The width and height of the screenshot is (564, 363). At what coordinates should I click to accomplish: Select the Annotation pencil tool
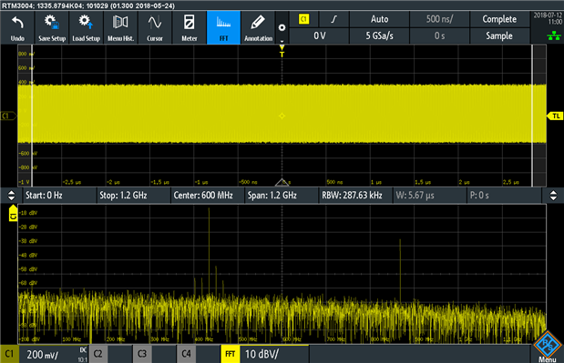point(258,27)
